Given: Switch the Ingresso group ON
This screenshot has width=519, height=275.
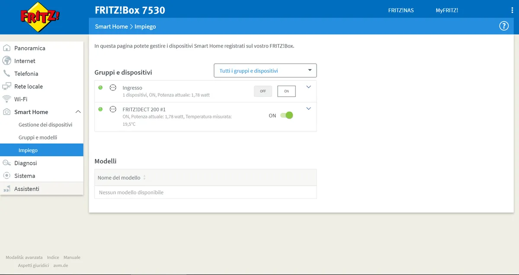Looking at the screenshot, I should click(286, 91).
